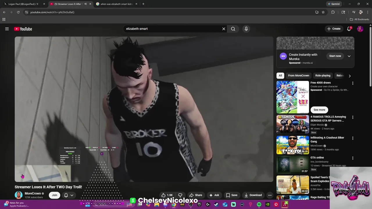Screen dimensions: 372x209
Task: Click the YouTube search input field
Action: click(x=173, y=29)
